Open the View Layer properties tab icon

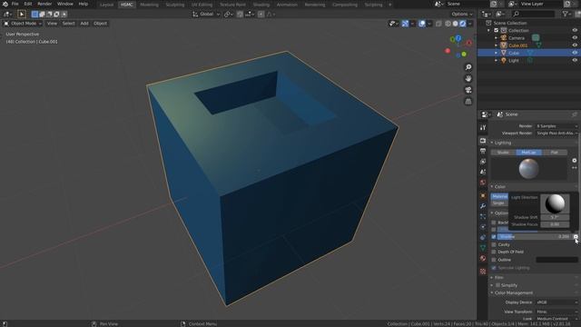pyautogui.click(x=483, y=162)
